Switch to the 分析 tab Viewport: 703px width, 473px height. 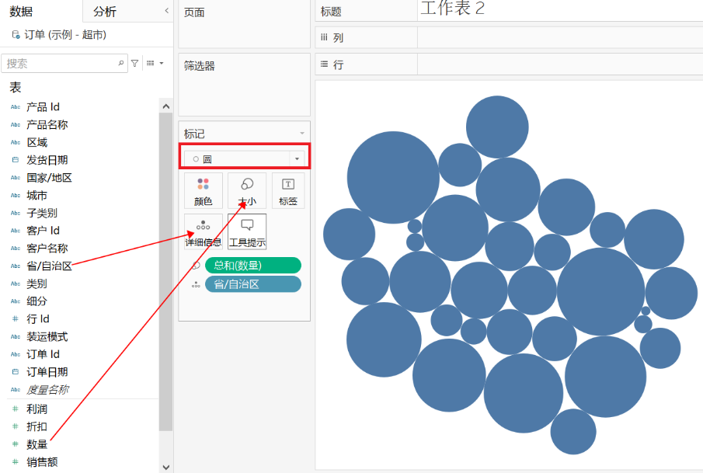click(104, 12)
